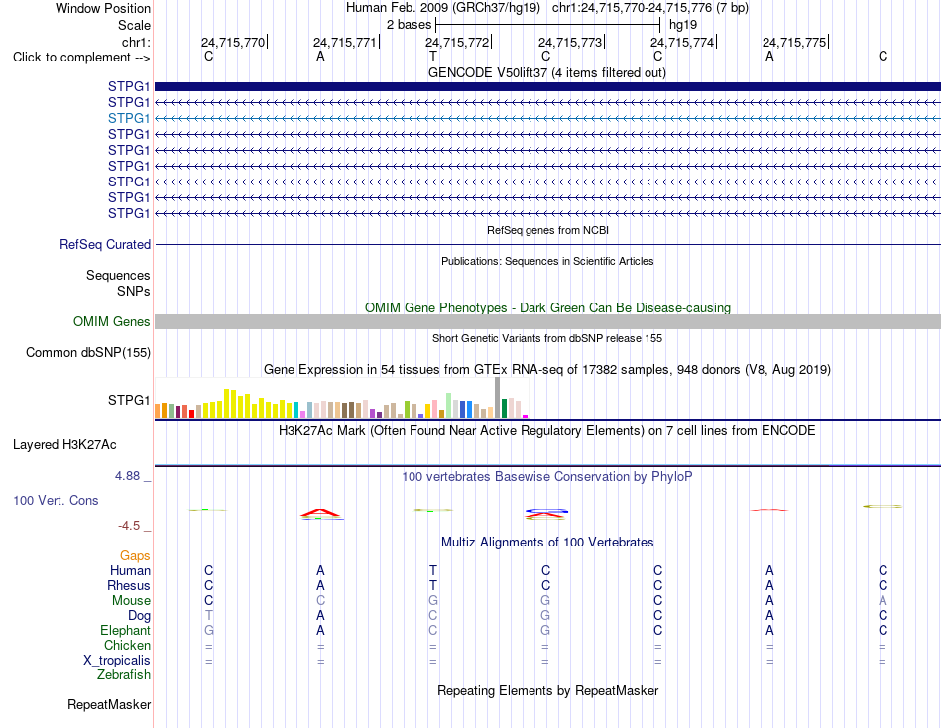Open 'Short Genetic Variants from dbSNP release 155' title
Image resolution: width=942 pixels, height=728 pixels.
click(x=547, y=338)
